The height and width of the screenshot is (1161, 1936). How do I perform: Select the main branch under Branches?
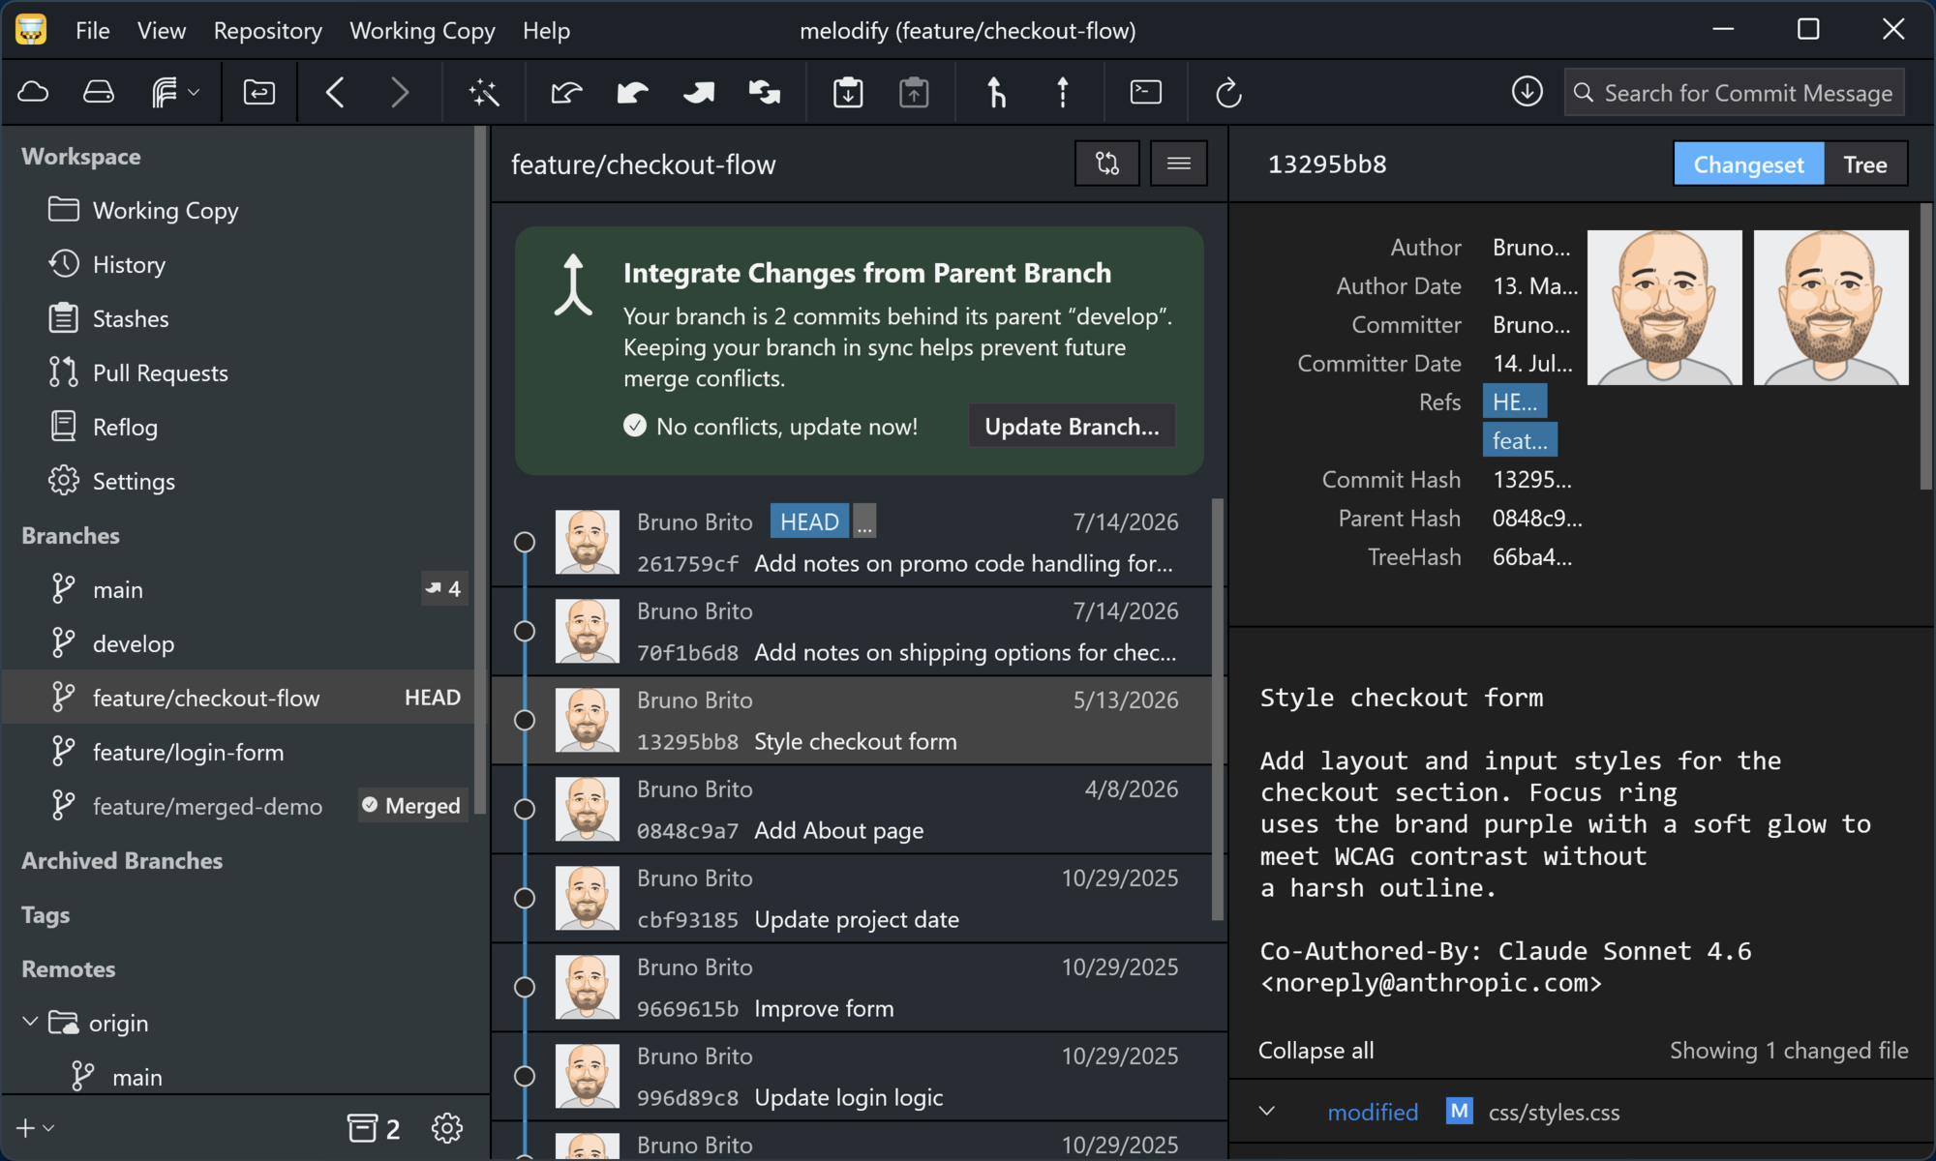click(x=240, y=589)
